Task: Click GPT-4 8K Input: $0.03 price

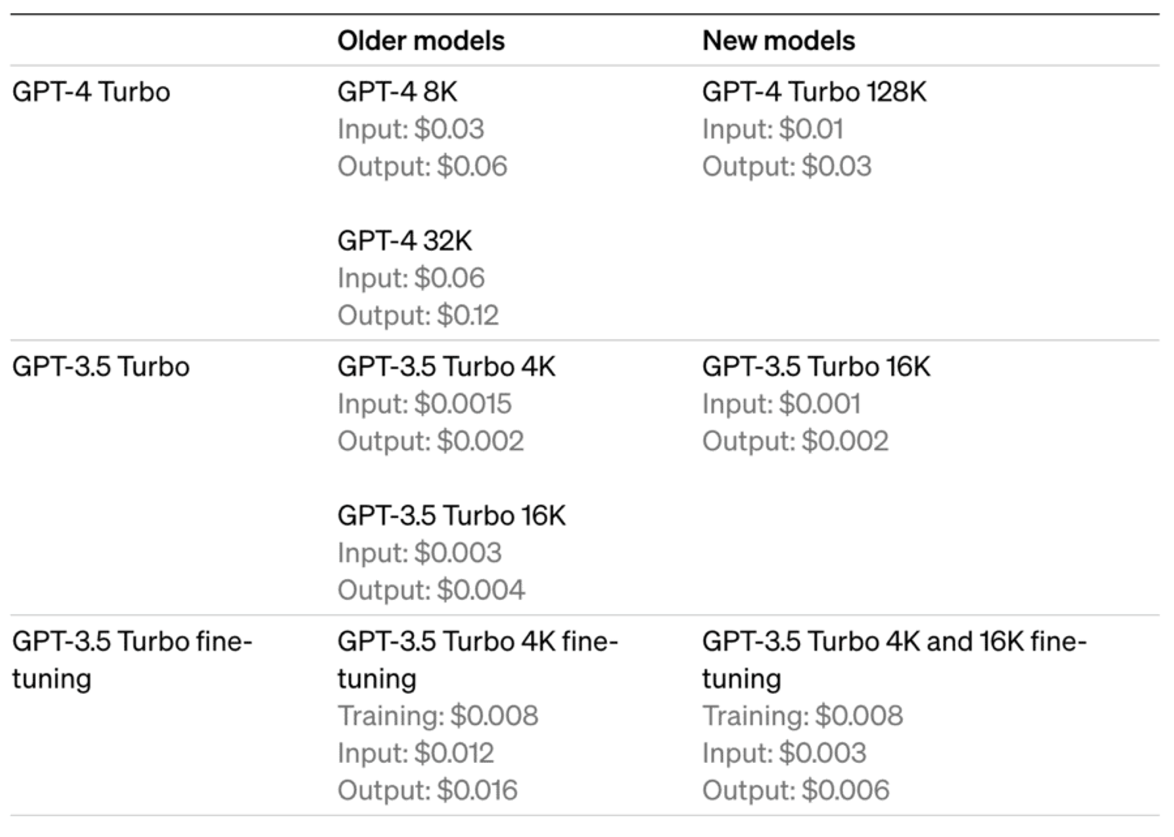Action: (x=411, y=129)
